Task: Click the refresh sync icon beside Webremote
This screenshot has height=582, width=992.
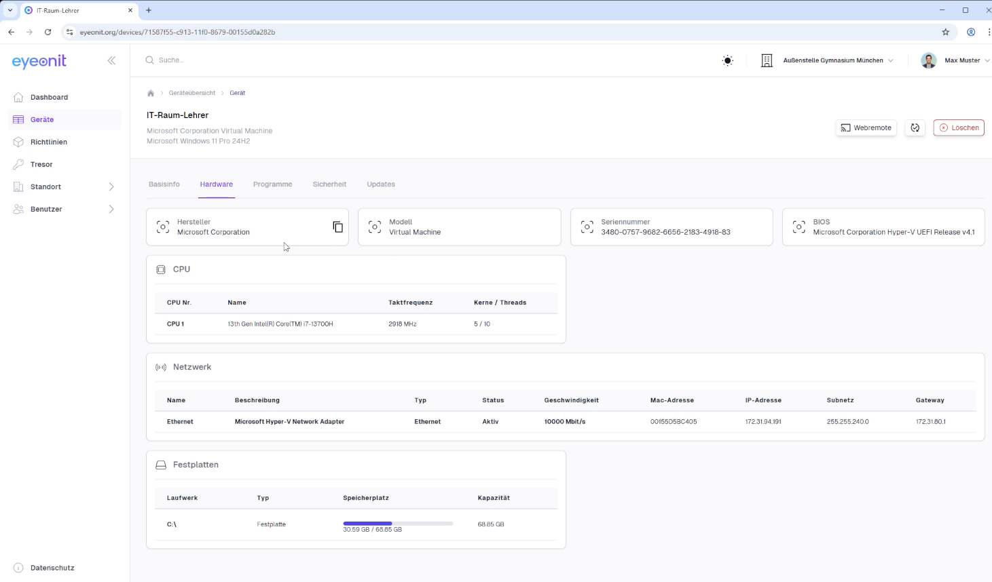Action: click(915, 128)
